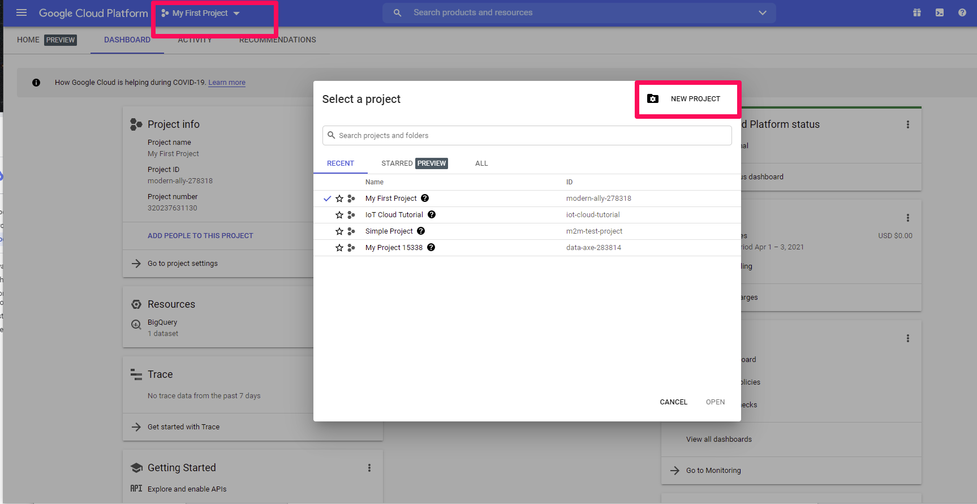Select the Recommendations tab

click(x=278, y=40)
